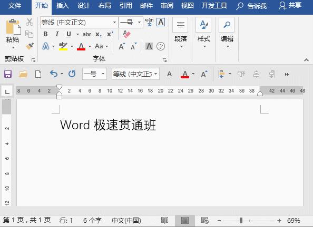Click quick toolbar grow font icon
313x227 pixels.
pos(204,74)
